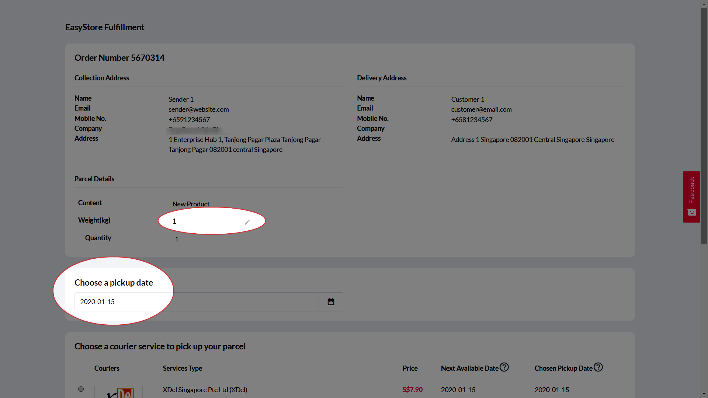Click the Couriers column header
The width and height of the screenshot is (708, 398).
coord(107,368)
